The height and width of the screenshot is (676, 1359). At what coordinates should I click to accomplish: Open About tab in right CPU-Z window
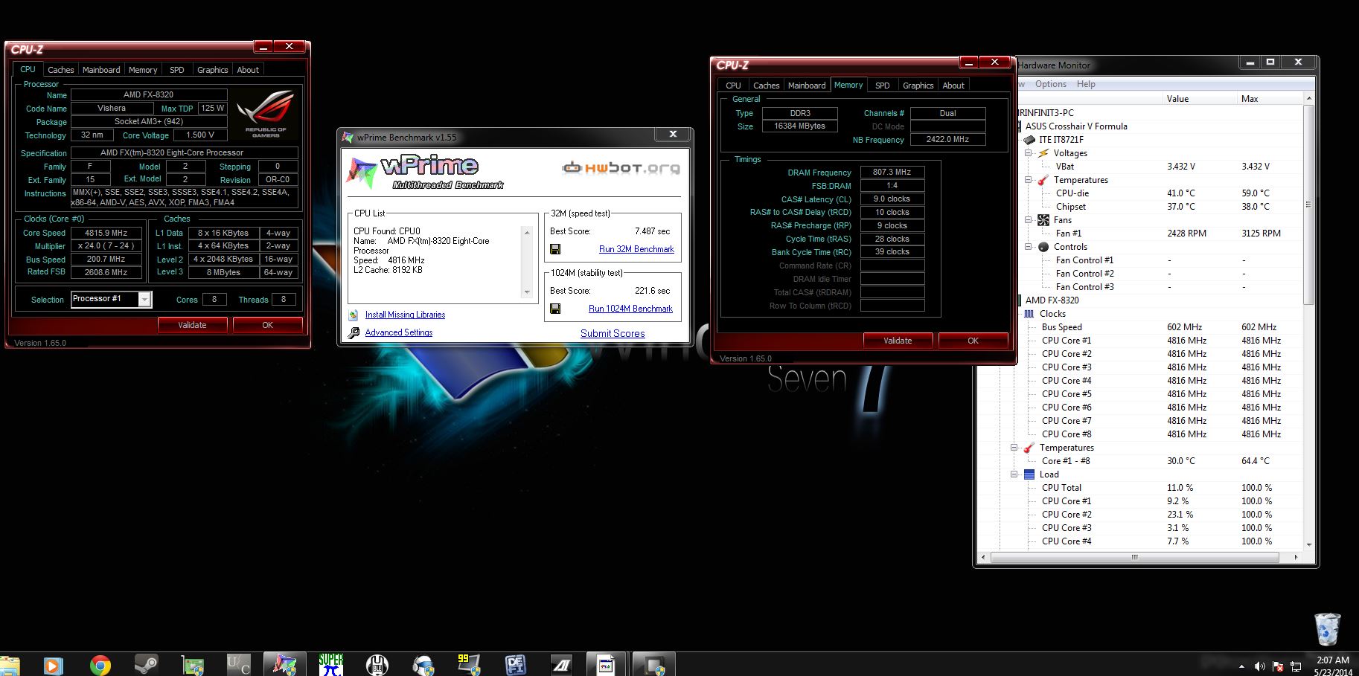[x=953, y=86]
